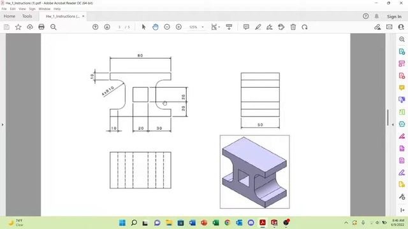Switch to the Home tab
The width and height of the screenshot is (408, 229).
coord(10,16)
